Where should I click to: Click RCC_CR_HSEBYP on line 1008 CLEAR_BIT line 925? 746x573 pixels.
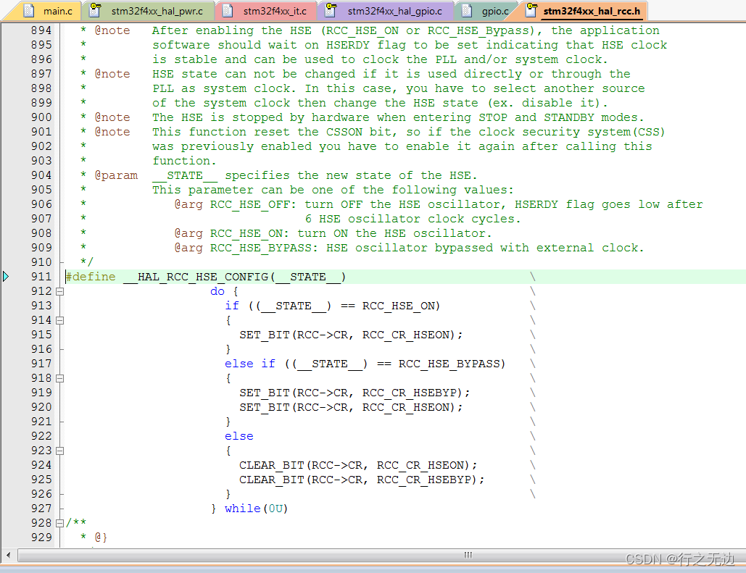(x=424, y=480)
